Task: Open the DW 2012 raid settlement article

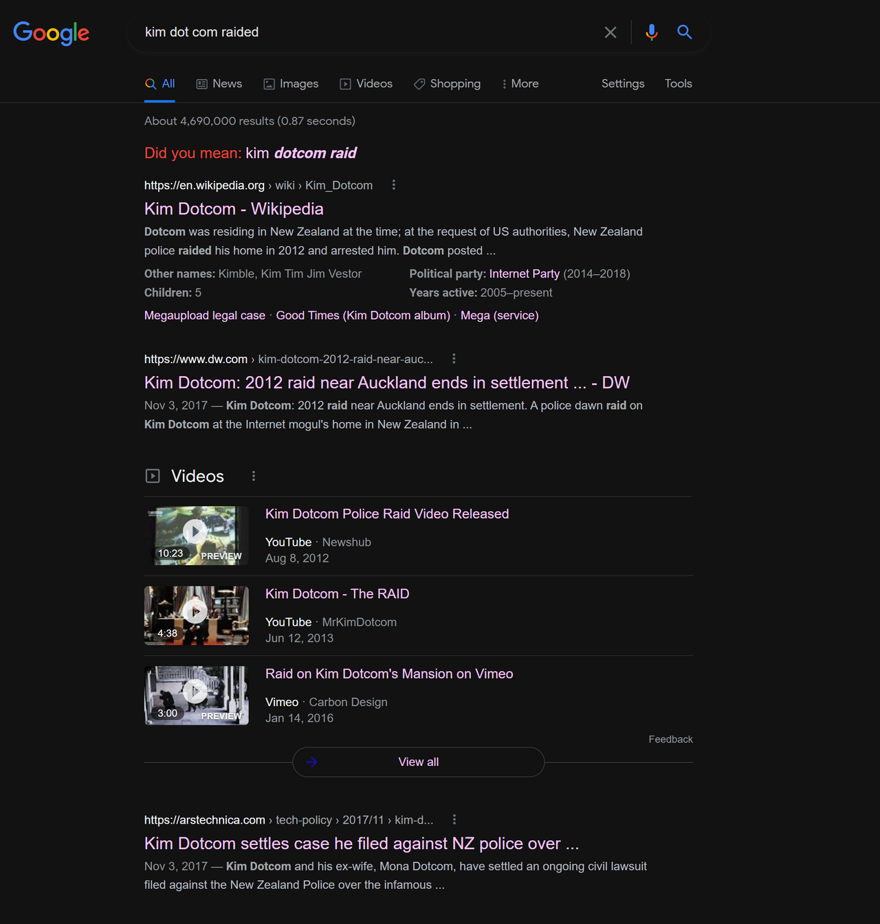Action: 387,383
